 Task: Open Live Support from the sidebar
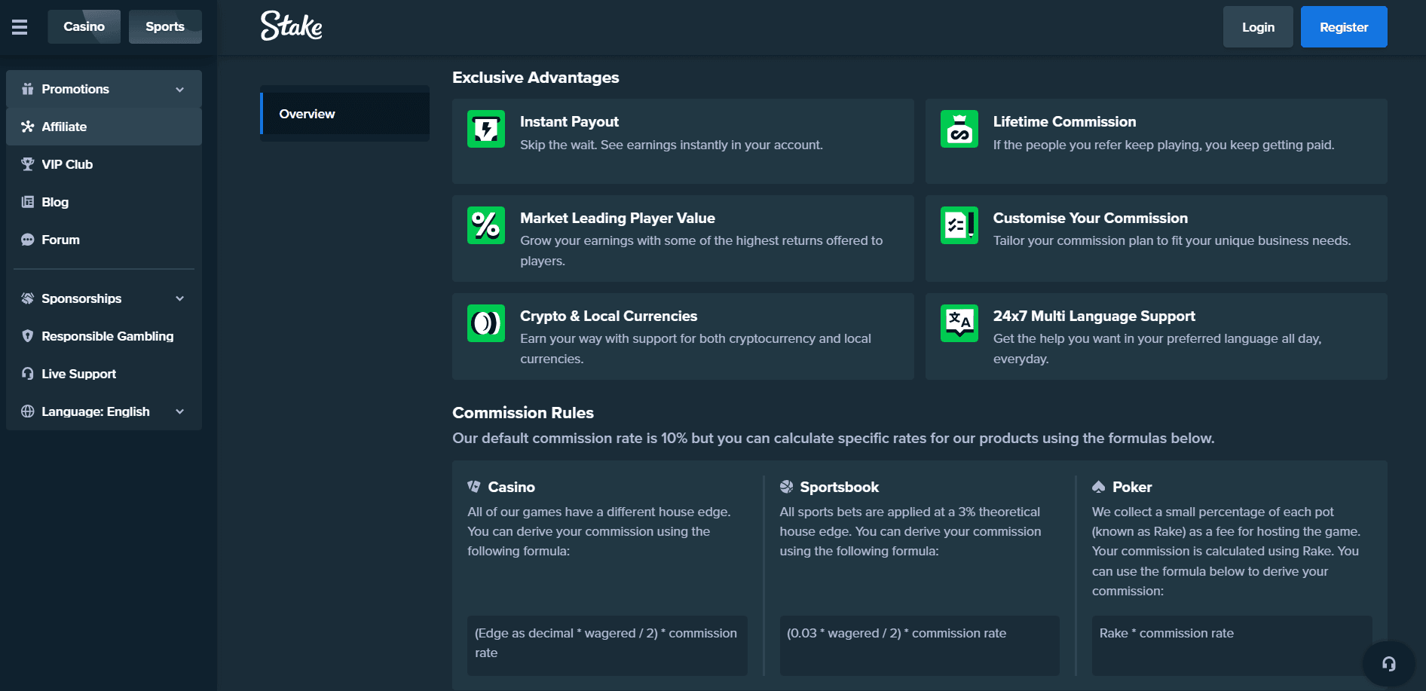tap(104, 374)
